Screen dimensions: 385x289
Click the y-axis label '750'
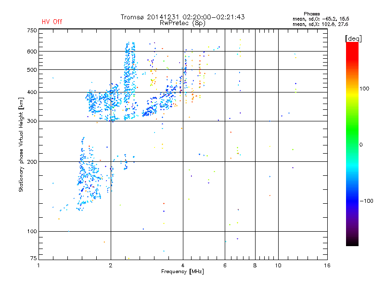pos(32,30)
